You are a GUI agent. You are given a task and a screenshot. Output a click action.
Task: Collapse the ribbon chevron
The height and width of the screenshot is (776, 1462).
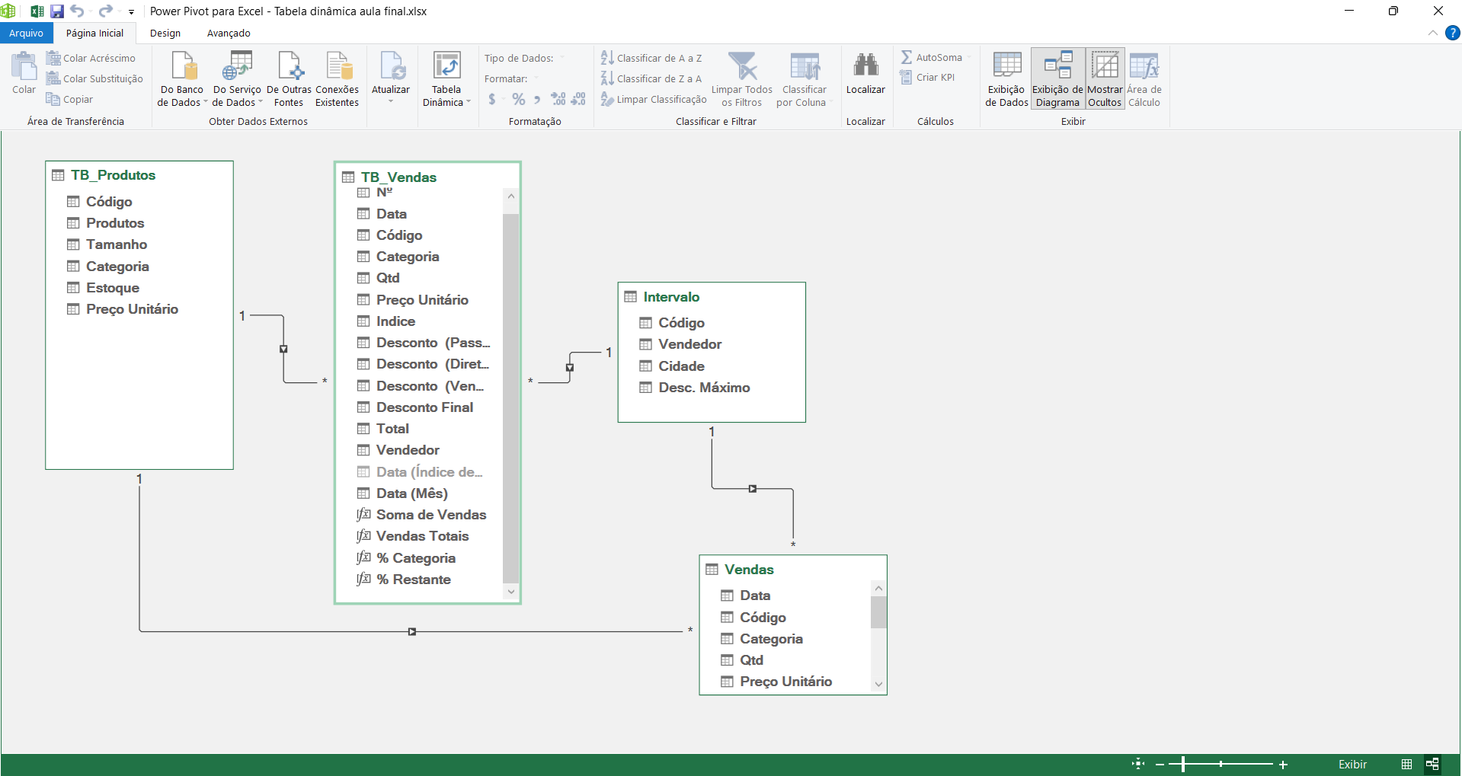tap(1433, 33)
